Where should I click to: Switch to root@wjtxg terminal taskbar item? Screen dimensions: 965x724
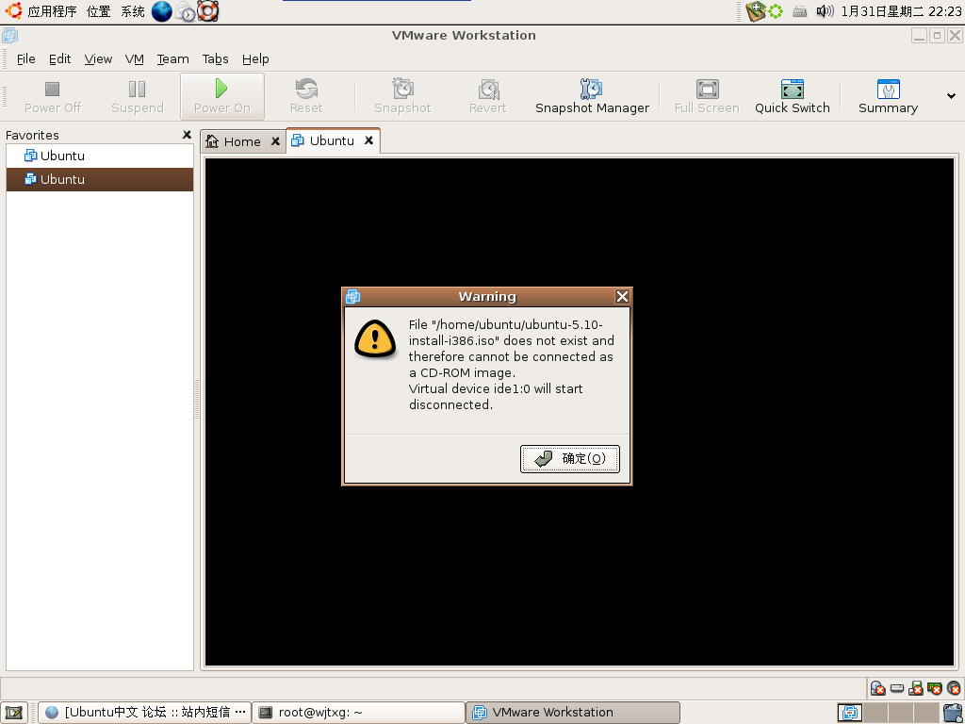(x=359, y=713)
